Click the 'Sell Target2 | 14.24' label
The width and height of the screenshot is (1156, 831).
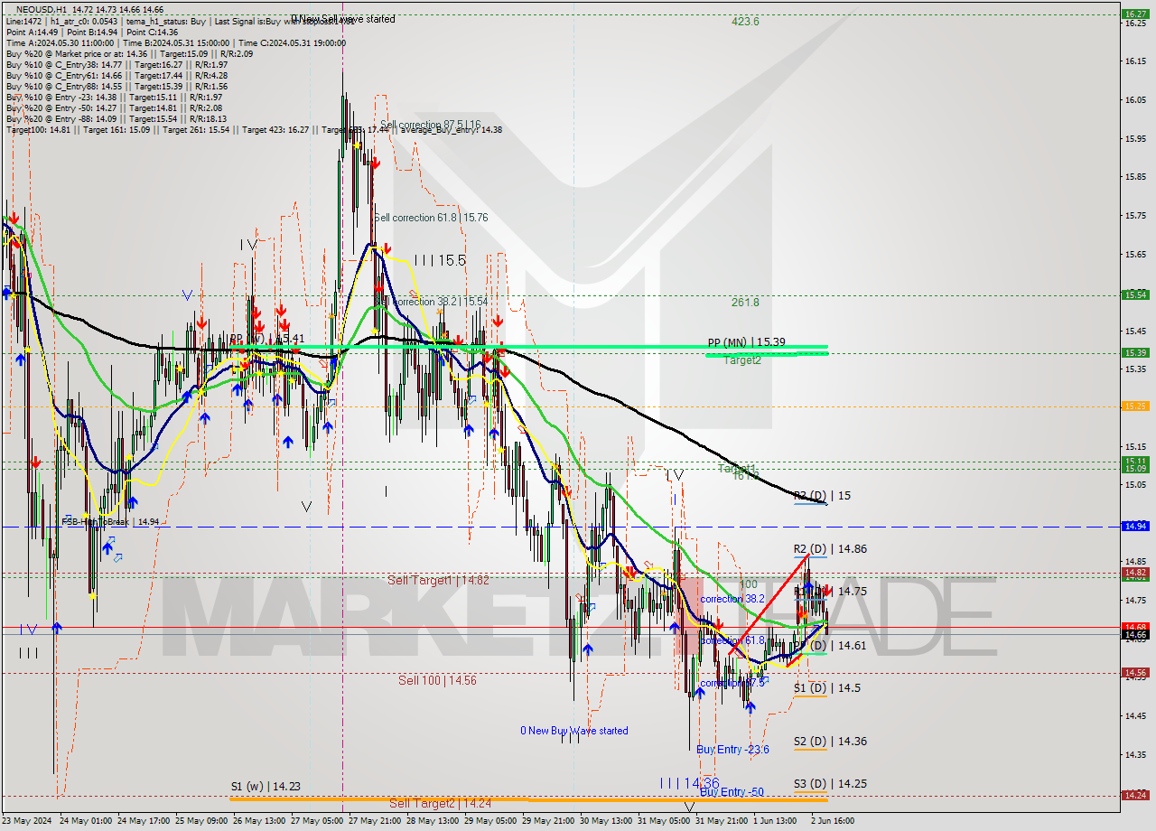point(440,803)
